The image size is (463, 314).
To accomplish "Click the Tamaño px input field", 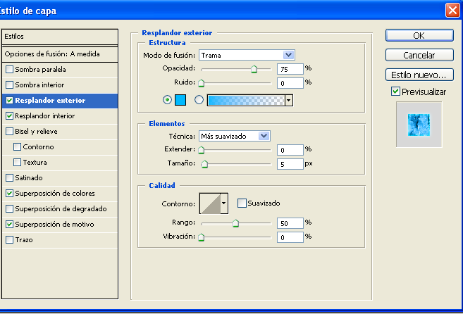I will 290,163.
